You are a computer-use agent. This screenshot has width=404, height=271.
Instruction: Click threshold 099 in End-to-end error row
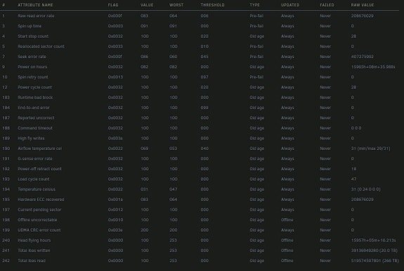click(204, 108)
